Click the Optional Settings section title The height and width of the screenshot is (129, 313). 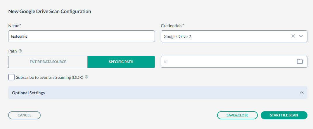[28, 93]
